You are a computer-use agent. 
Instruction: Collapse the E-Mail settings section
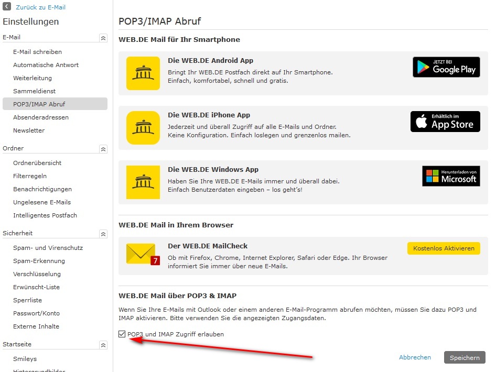tap(103, 38)
